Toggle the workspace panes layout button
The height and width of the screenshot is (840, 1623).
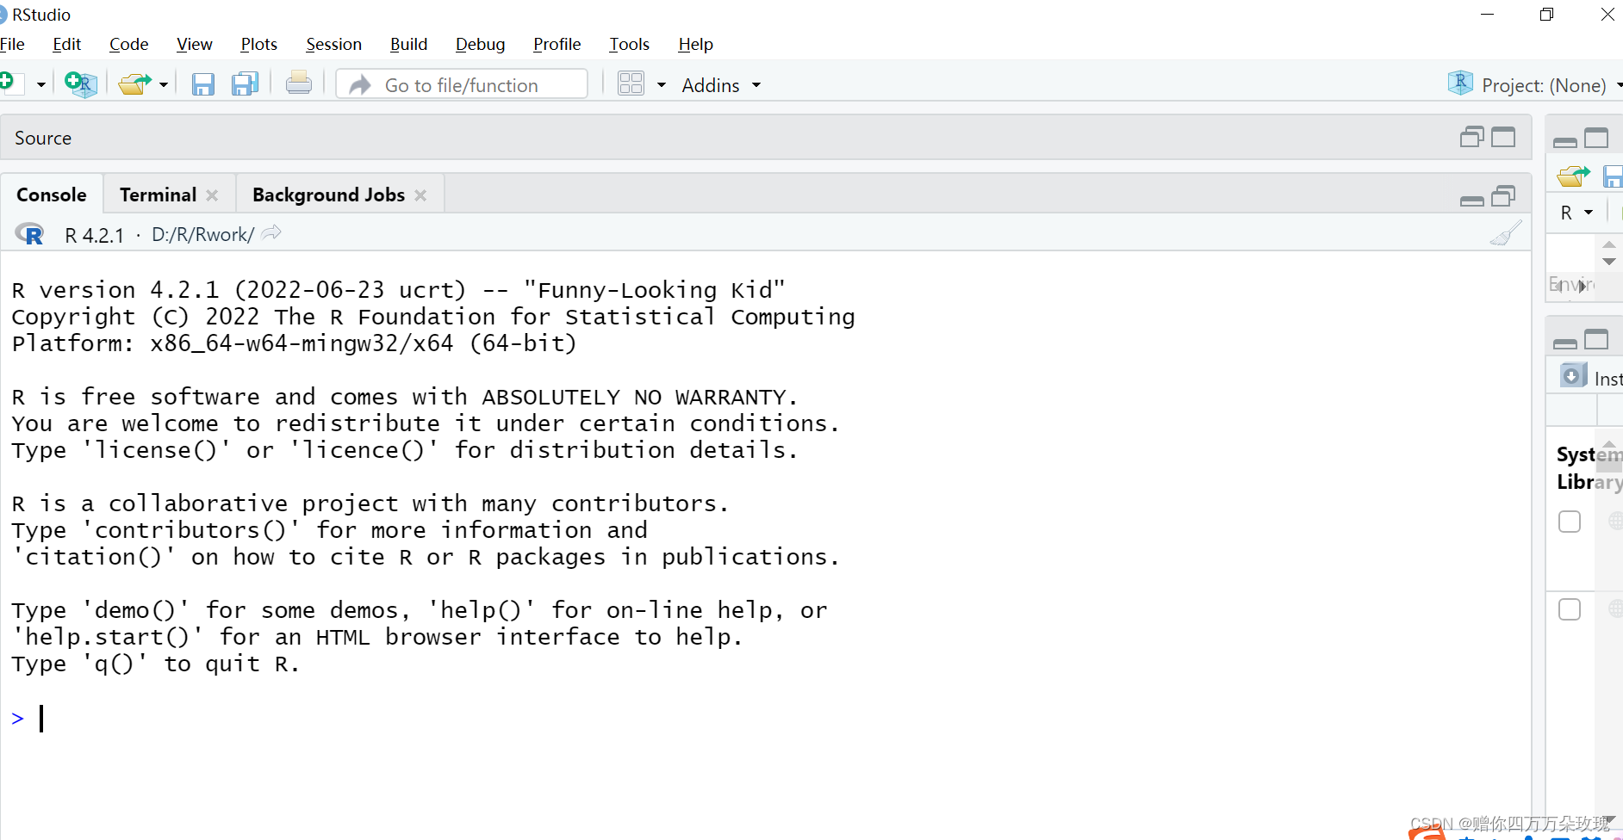coord(633,83)
